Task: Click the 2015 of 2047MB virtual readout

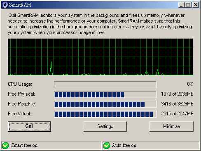Action: tap(177, 114)
